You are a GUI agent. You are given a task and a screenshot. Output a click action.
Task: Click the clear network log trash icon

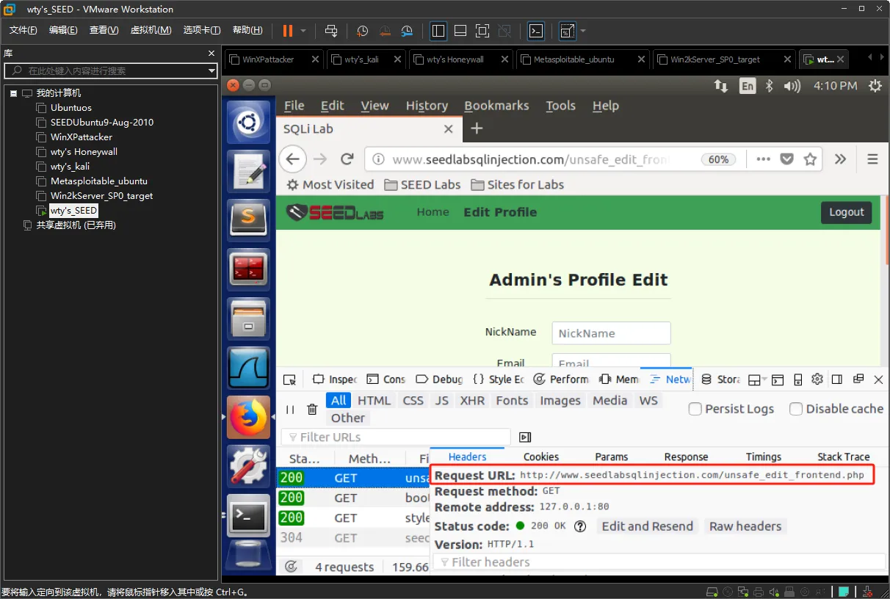click(312, 410)
